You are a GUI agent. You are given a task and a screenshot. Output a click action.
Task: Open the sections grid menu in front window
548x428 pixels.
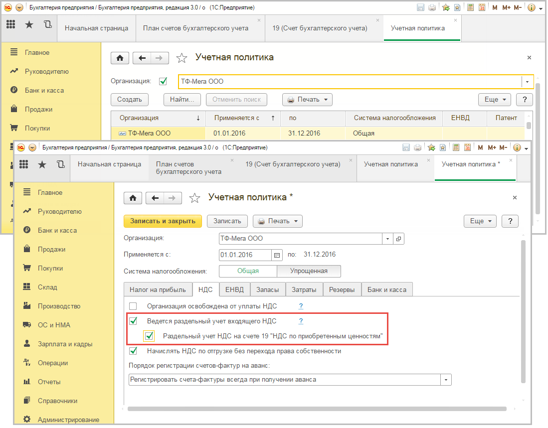[x=24, y=164]
